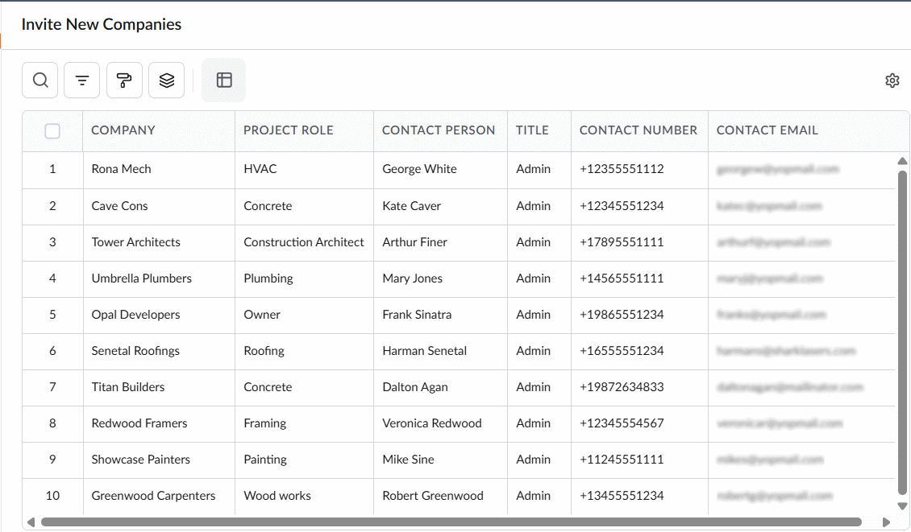Click the CONTACT NUMBER column header
The image size is (911, 532).
tap(638, 130)
